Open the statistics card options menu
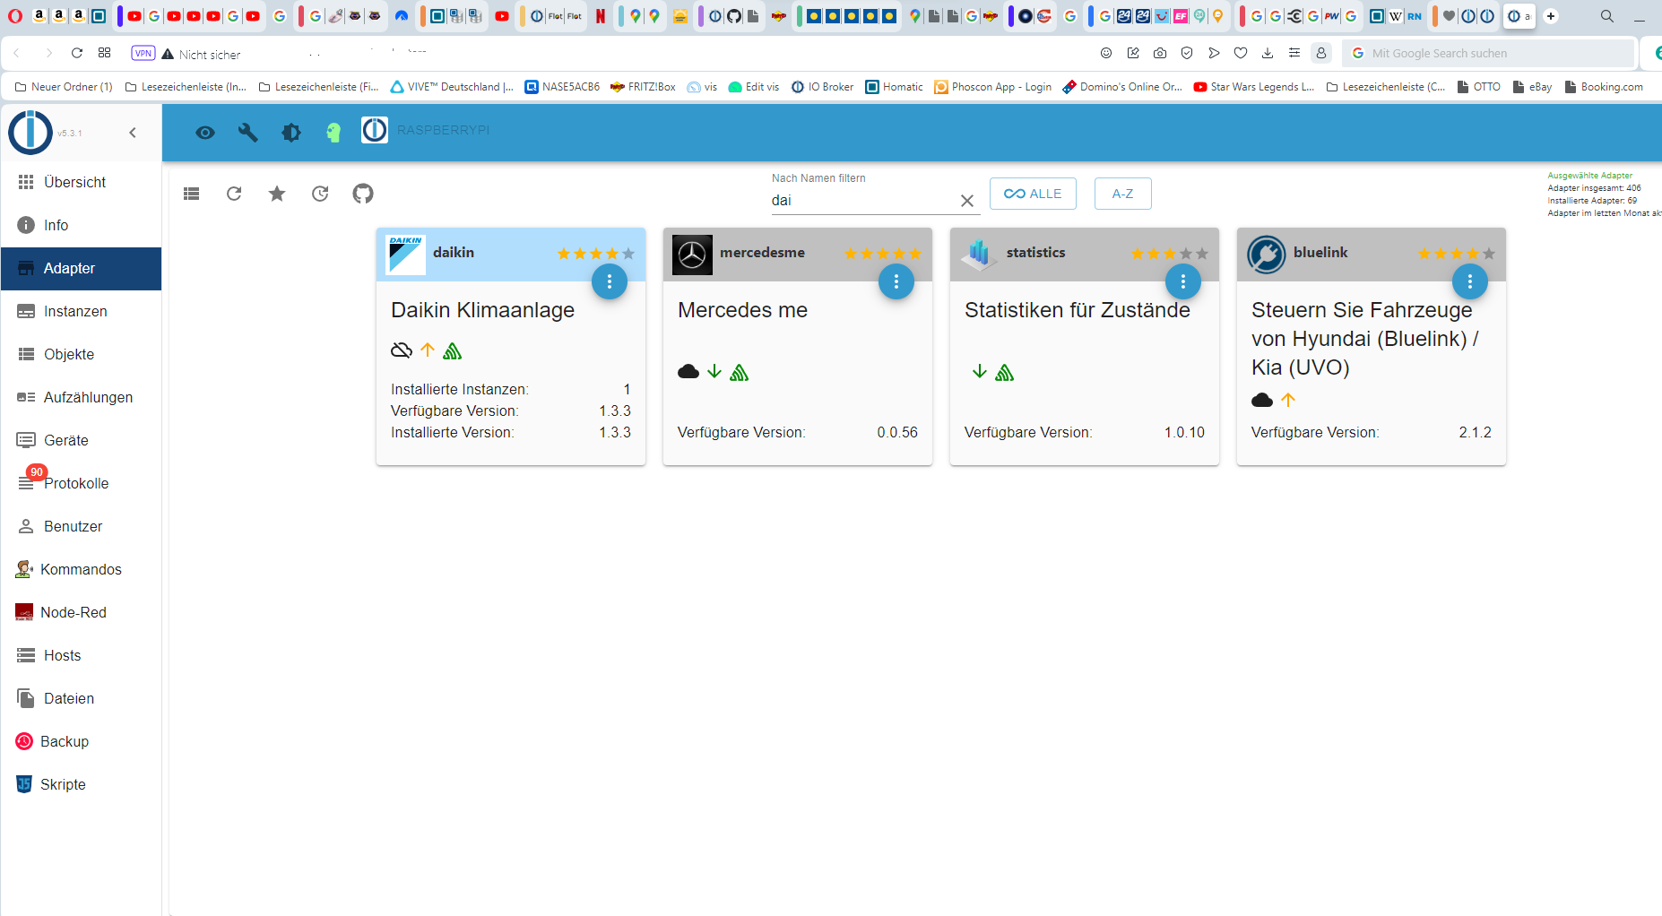 click(1183, 281)
